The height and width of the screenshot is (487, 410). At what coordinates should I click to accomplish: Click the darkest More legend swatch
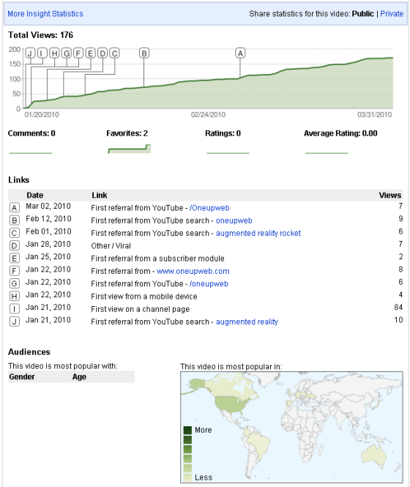[x=187, y=430]
